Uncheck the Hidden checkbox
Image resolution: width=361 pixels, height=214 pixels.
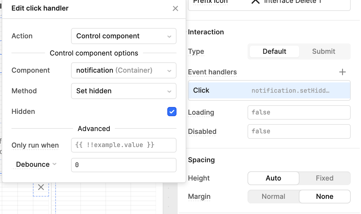pos(172,112)
